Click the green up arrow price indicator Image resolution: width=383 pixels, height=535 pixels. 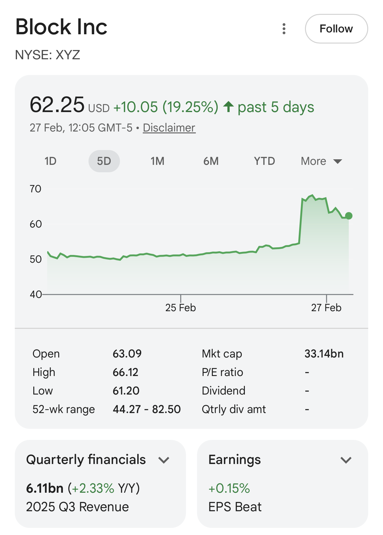(229, 107)
